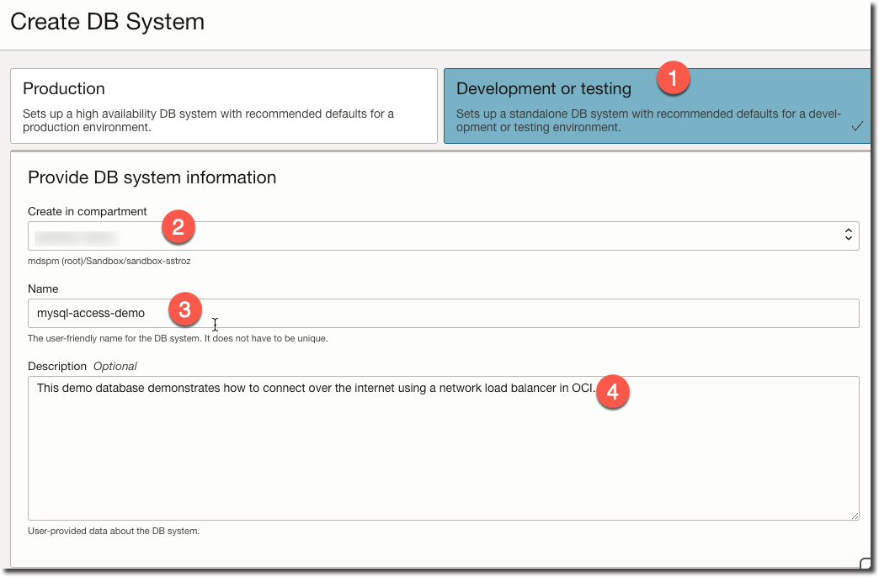Click the Optional label beside Description
Image resolution: width=879 pixels, height=577 pixels.
pos(115,366)
